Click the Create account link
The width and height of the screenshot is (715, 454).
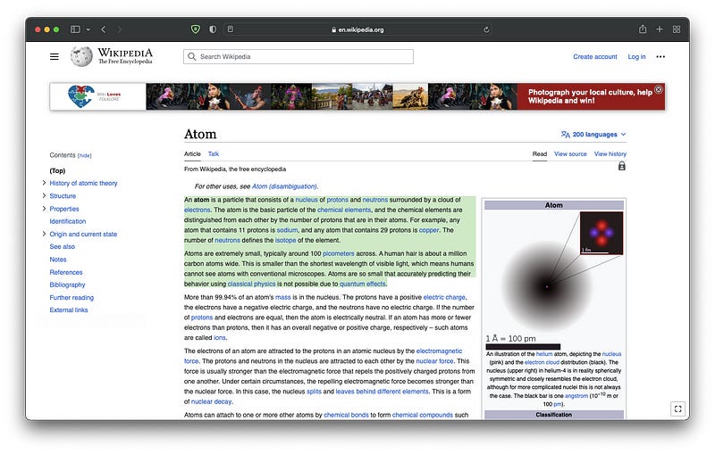coord(594,57)
